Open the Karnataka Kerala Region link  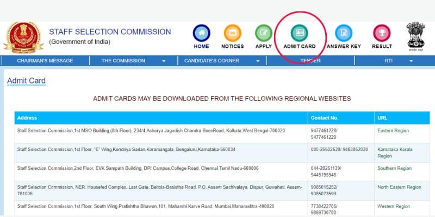(395, 153)
